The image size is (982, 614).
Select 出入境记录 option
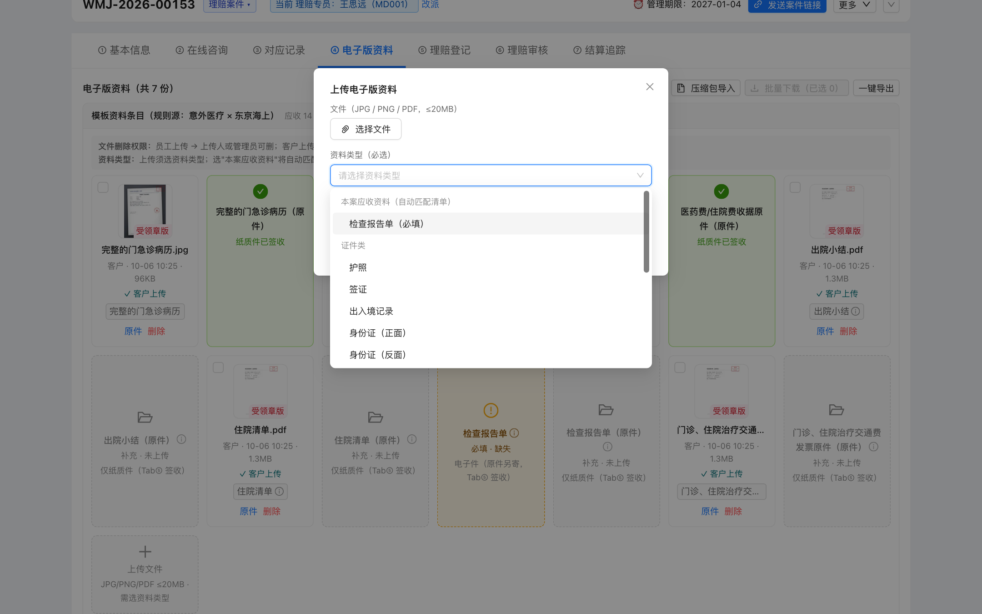[x=488, y=311]
